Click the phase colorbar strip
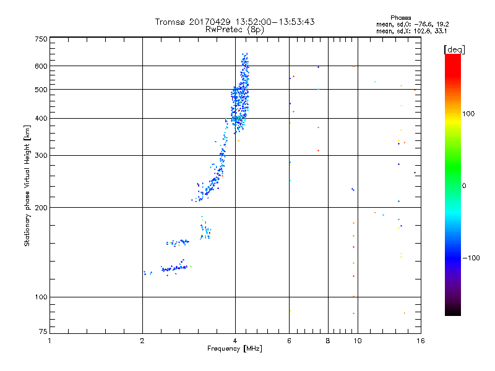This screenshot has width=495, height=371. [453, 185]
